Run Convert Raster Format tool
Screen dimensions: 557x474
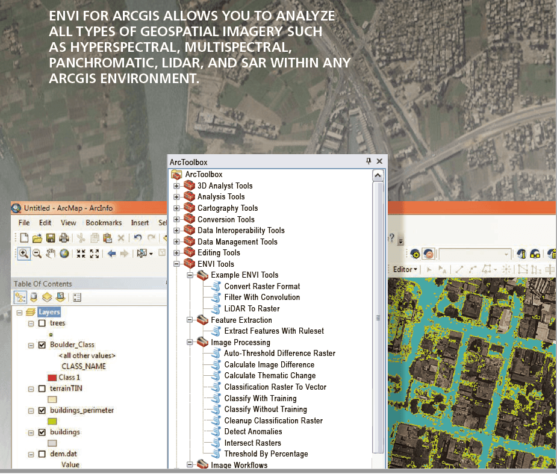262,287
